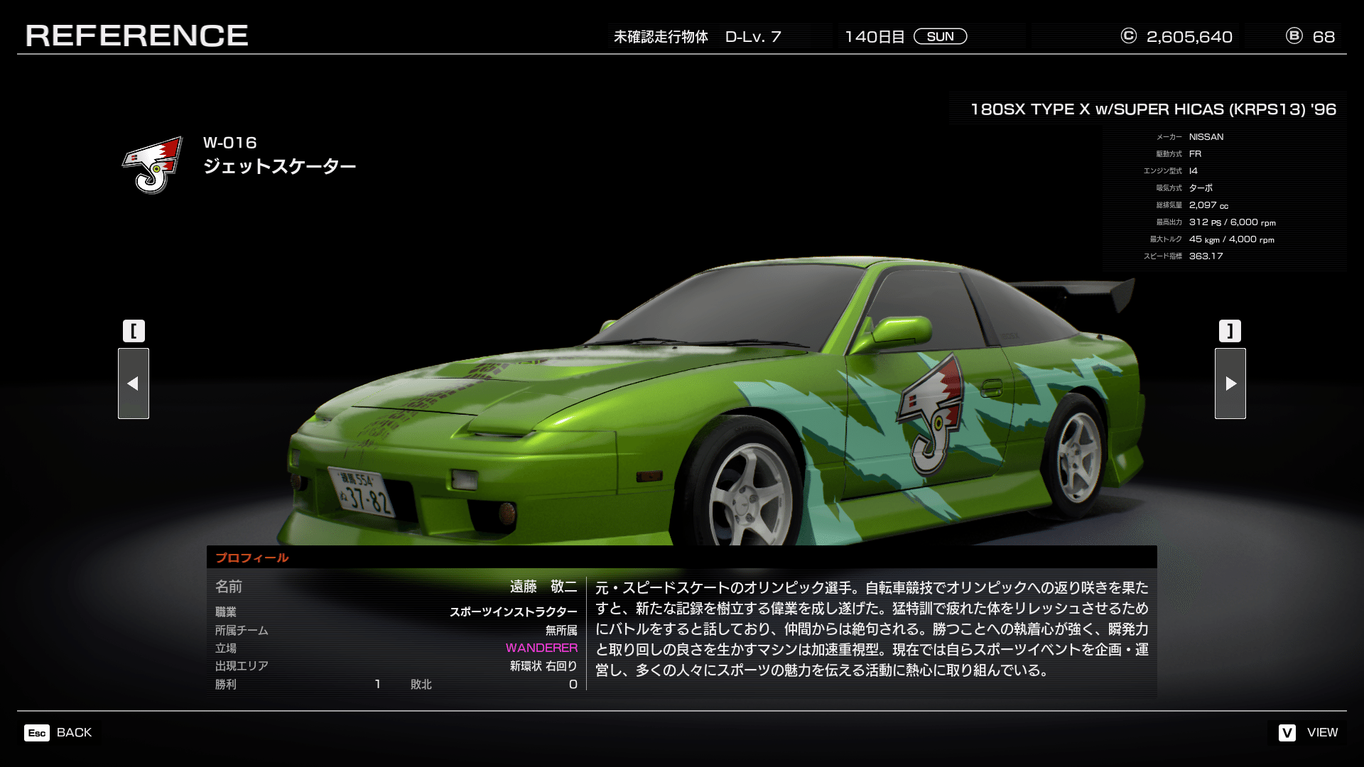The height and width of the screenshot is (767, 1364).
Task: Click the D-Lv. 7 level indicator
Action: coord(752,37)
